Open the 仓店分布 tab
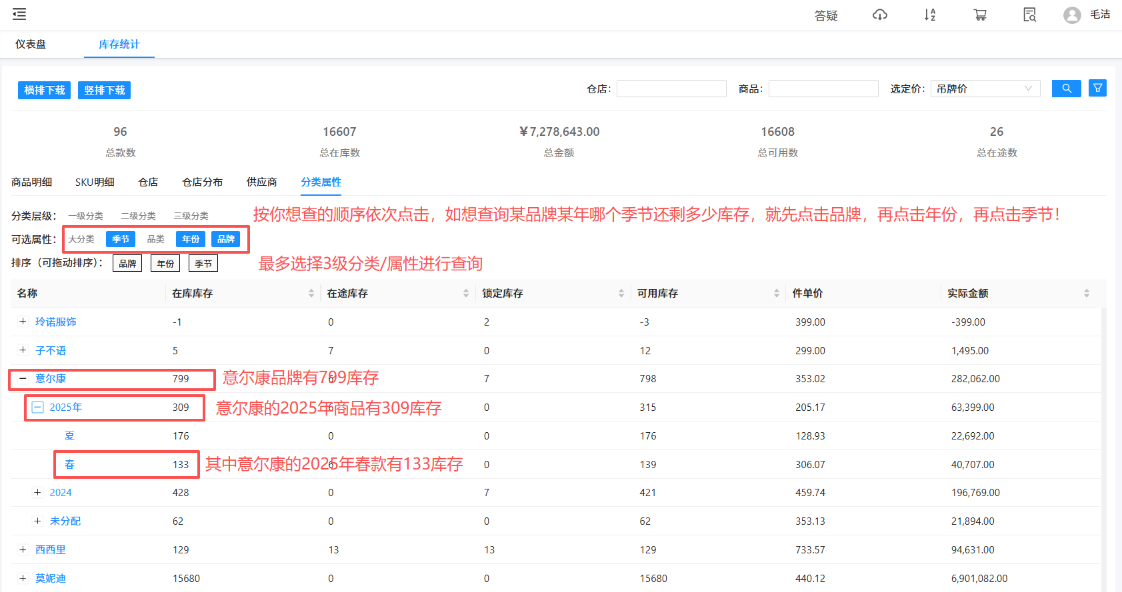The image size is (1122, 592). (x=203, y=182)
